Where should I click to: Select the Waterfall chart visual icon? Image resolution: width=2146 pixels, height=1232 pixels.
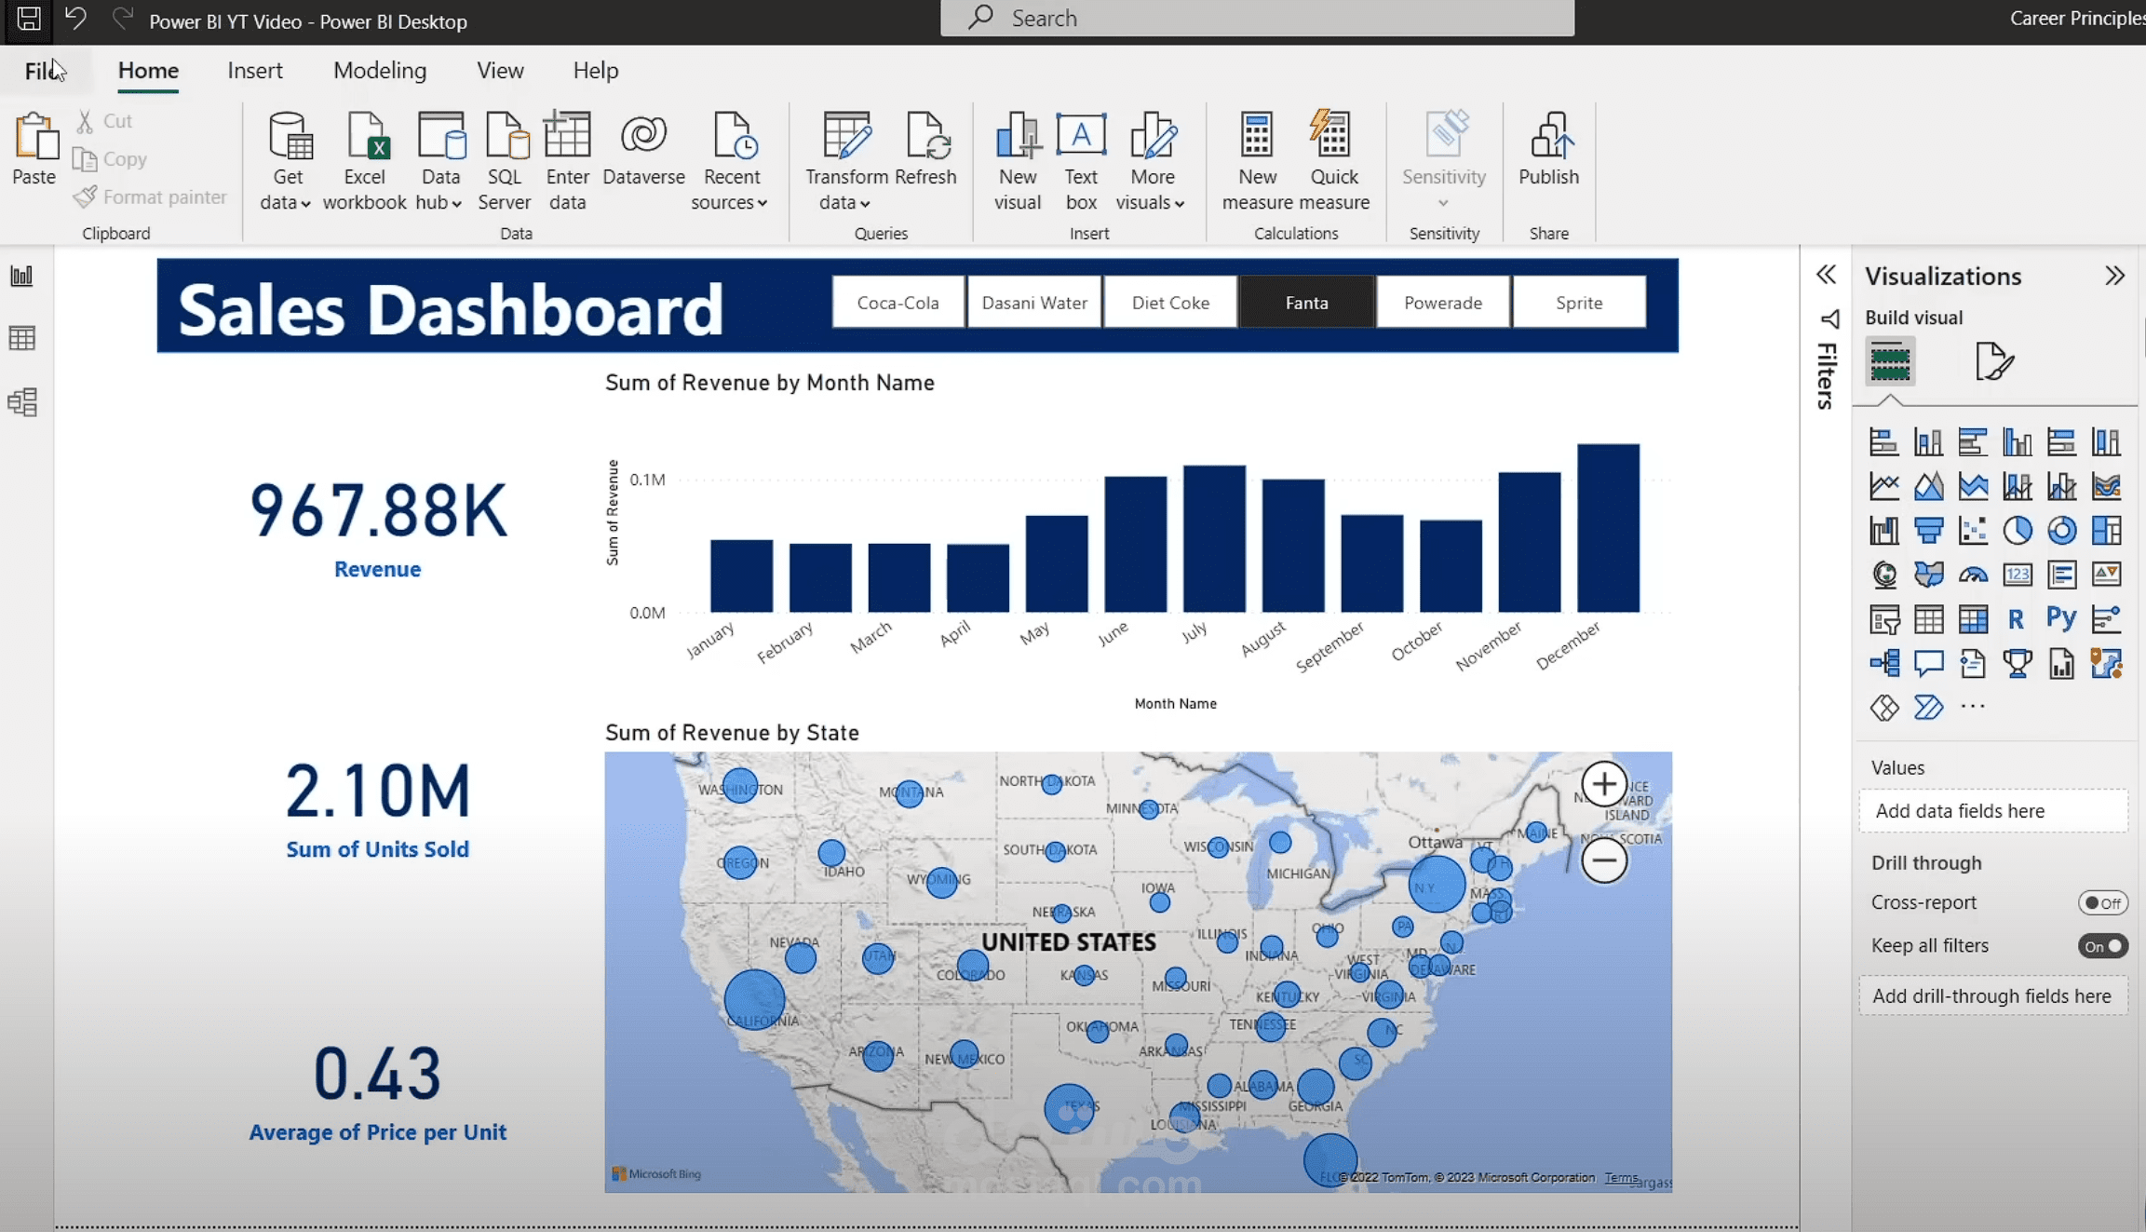(x=1883, y=531)
